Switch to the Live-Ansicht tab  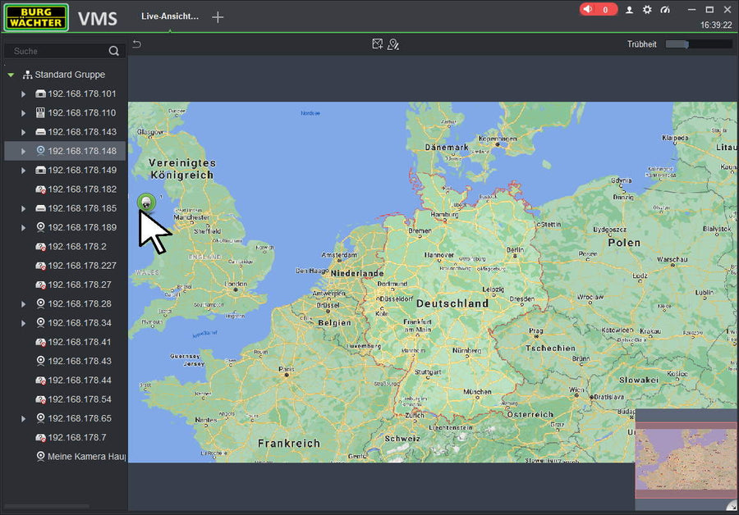coord(170,17)
